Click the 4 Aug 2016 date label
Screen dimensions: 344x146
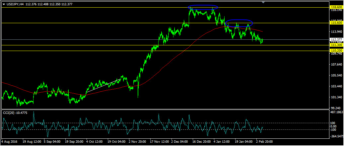9,142
